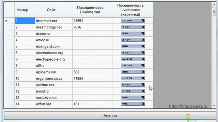Select cell eblog.ru
The width and height of the screenshot is (218, 122).
point(54,40)
